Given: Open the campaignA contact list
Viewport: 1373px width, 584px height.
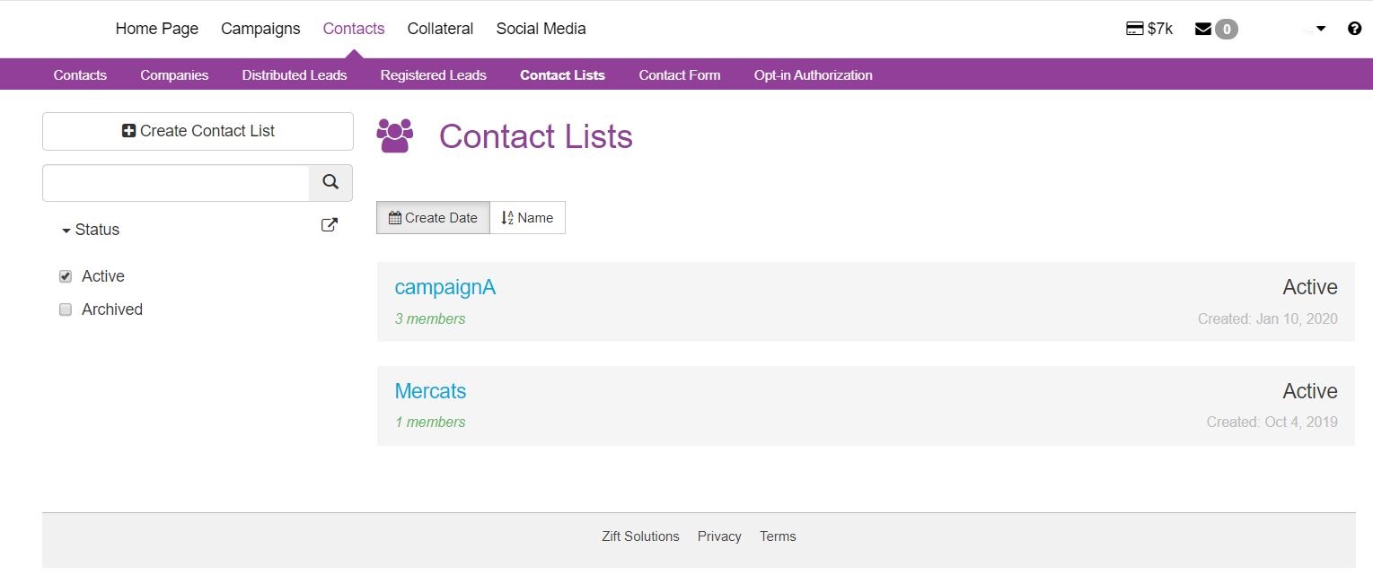Looking at the screenshot, I should click(x=444, y=286).
